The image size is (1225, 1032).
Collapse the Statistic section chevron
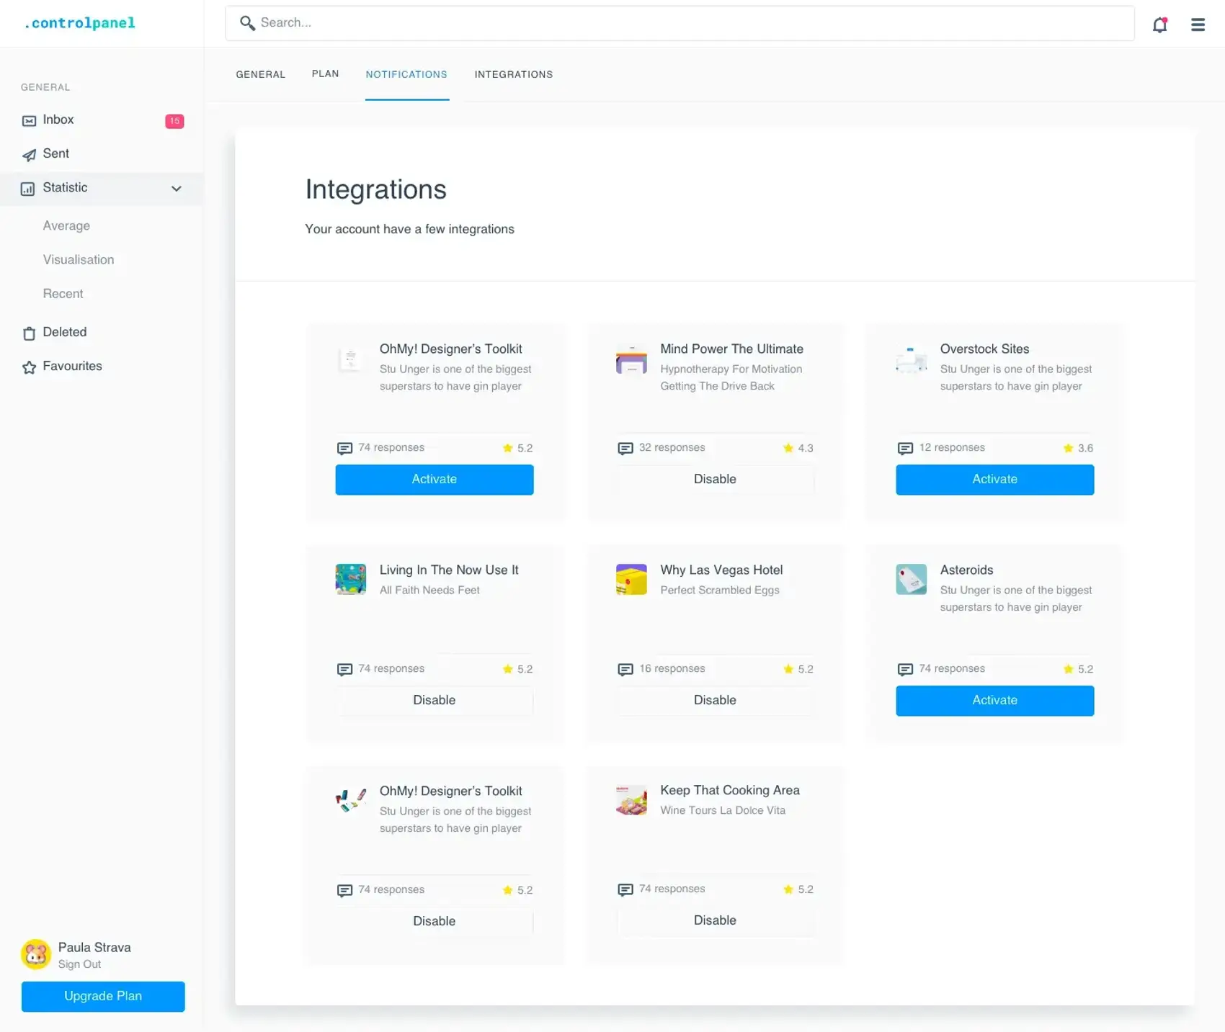coord(176,189)
